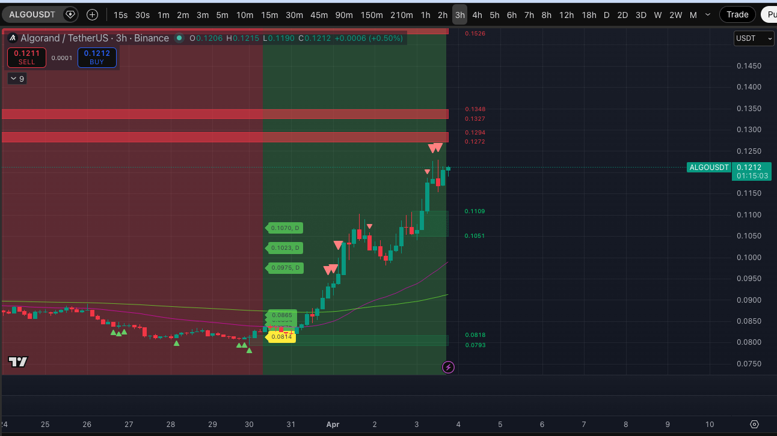Viewport: 777px width, 436px height.
Task: Choose the 2W interval
Action: pos(676,15)
